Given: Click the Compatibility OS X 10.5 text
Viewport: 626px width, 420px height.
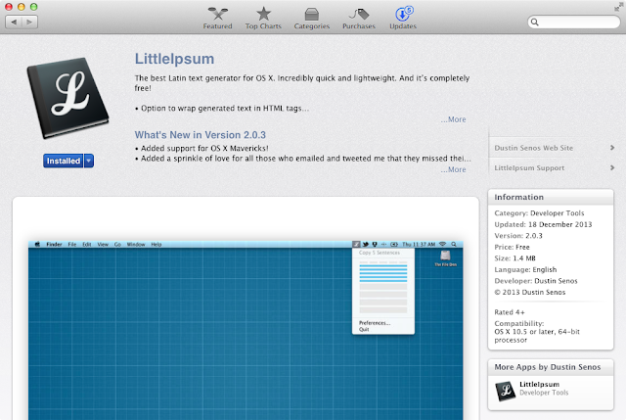Looking at the screenshot, I should click(x=537, y=332).
